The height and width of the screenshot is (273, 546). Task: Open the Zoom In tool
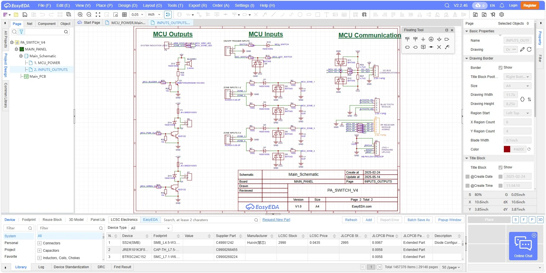click(80, 14)
